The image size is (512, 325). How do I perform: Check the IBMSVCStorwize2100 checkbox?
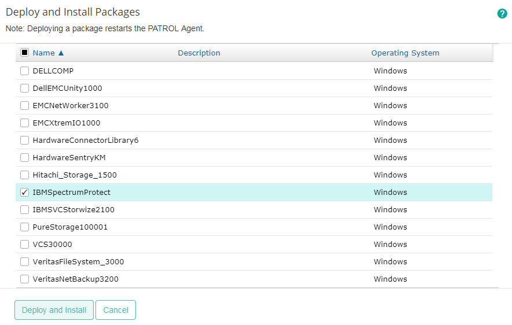[x=24, y=209]
